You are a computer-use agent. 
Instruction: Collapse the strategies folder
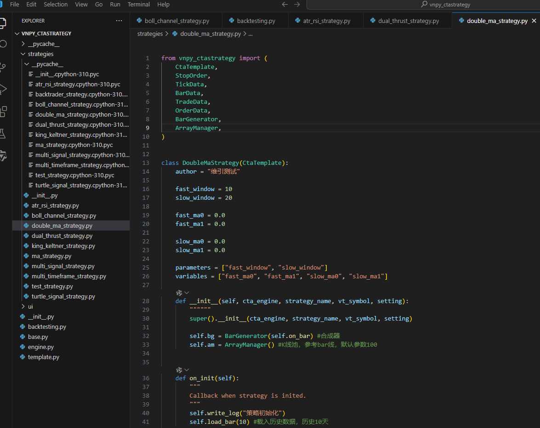tap(23, 54)
